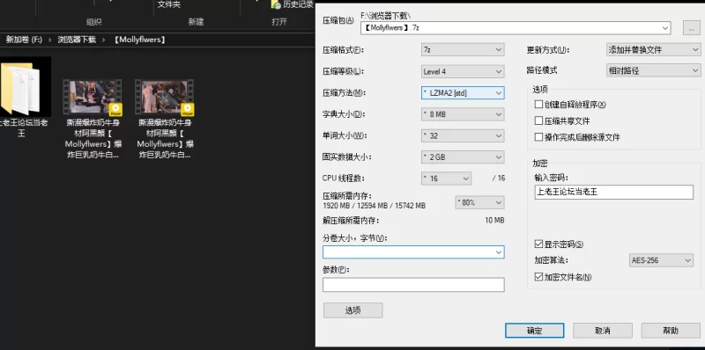Open the 更新方式 dropdown
Image resolution: width=705 pixels, height=350 pixels.
653,50
